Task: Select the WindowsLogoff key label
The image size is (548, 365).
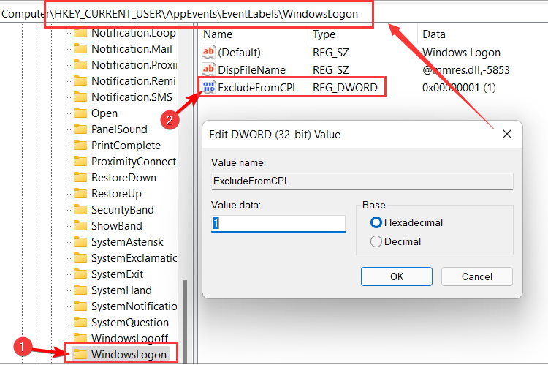Action: 129,338
